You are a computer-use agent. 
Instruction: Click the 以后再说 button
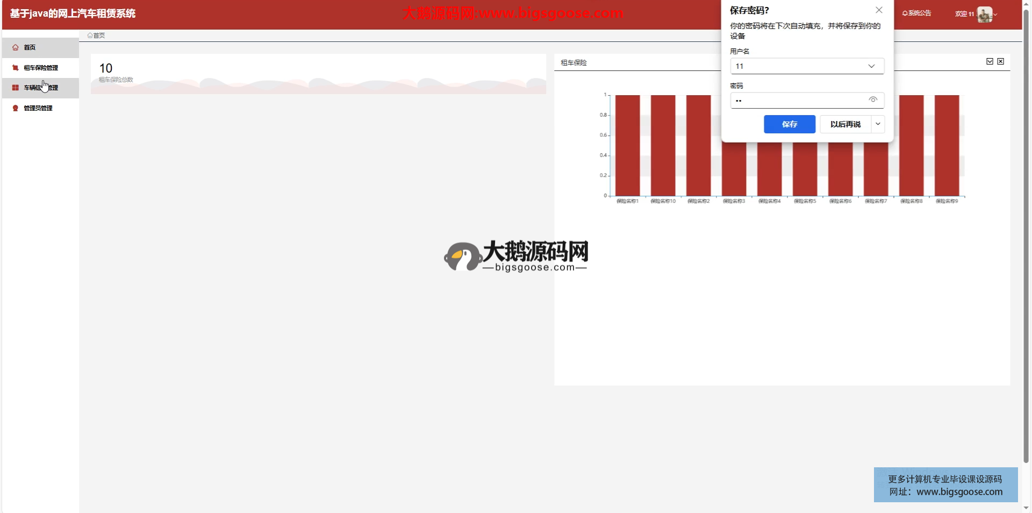pos(845,124)
